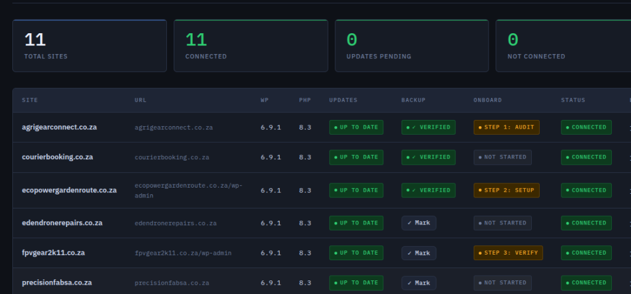631x294 pixels.
Task: Open the Total Sites summary card
Action: 90,46
